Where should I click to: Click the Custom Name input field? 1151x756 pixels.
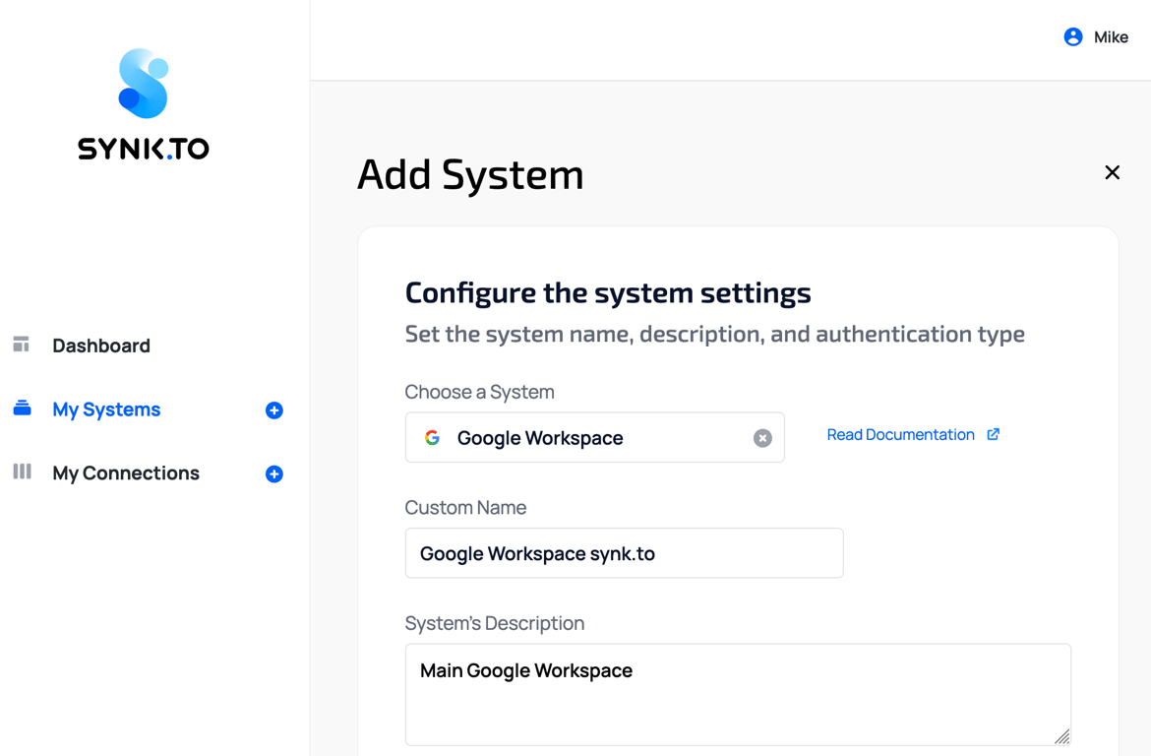coord(624,552)
